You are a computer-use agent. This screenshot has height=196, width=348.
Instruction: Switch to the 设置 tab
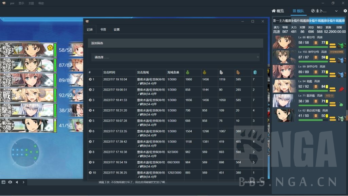coord(117,30)
